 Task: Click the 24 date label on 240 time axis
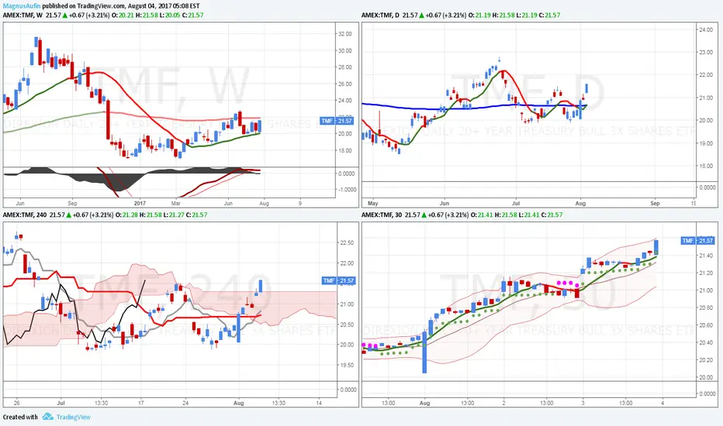click(185, 403)
